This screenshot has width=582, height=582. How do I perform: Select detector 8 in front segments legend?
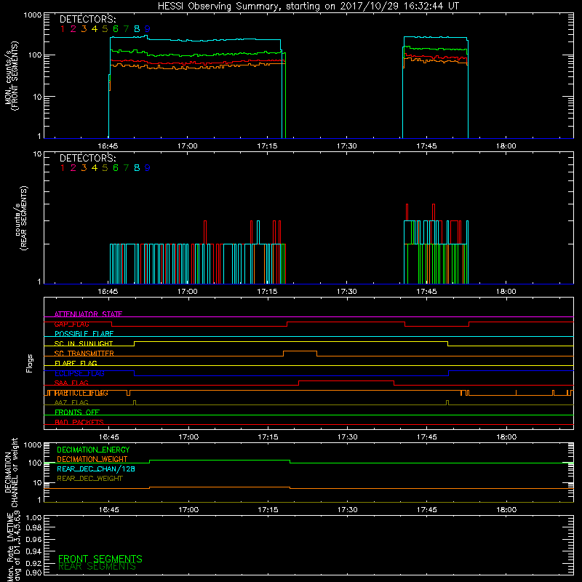(137, 29)
